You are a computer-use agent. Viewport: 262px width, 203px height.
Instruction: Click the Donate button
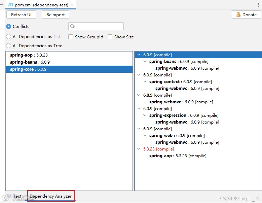click(246, 14)
